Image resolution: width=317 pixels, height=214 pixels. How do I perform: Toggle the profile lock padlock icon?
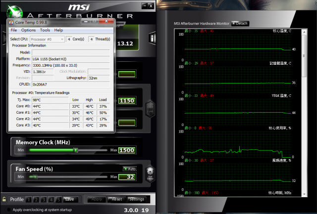coord(4,199)
